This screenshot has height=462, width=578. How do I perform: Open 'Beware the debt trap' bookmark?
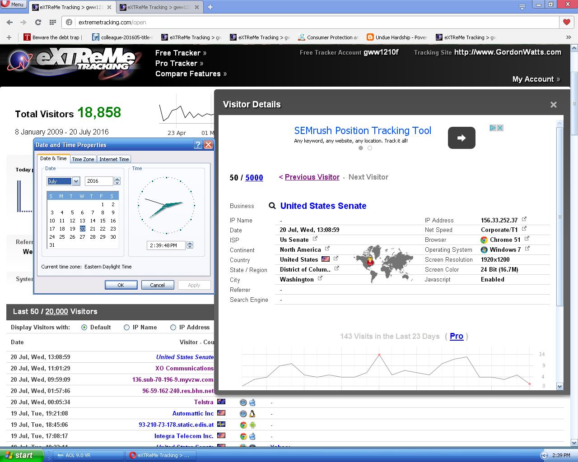pos(53,37)
